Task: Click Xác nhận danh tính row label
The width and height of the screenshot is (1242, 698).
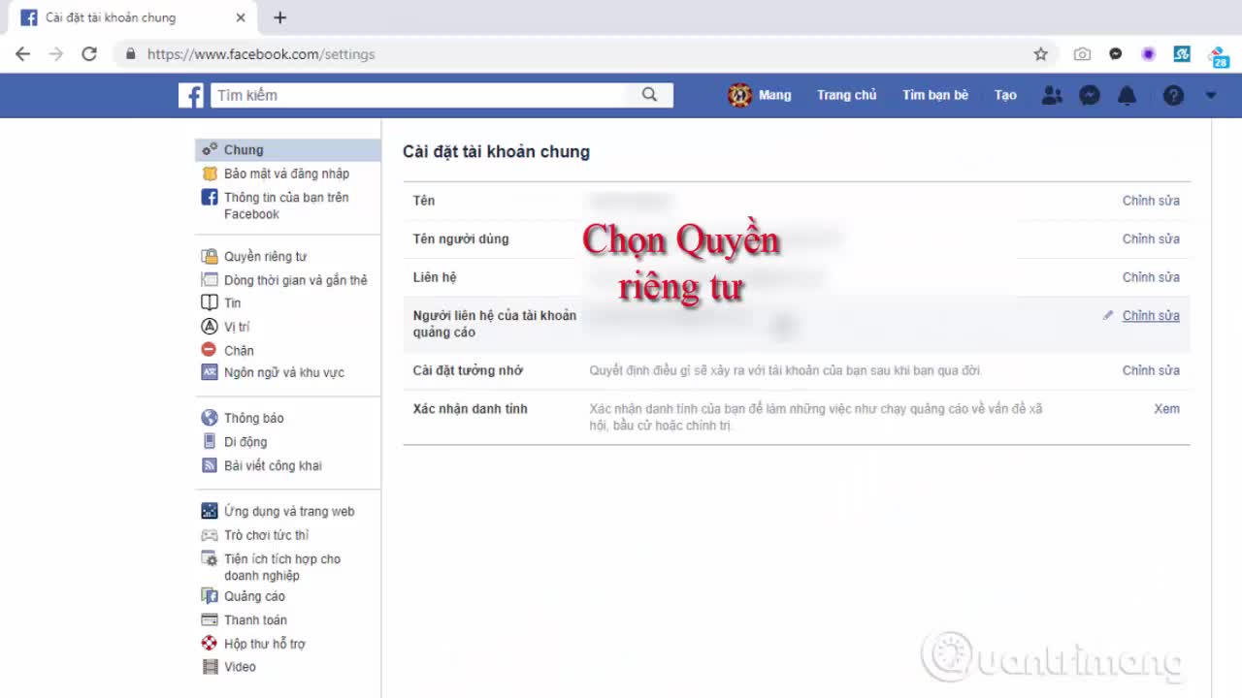Action: 471,409
